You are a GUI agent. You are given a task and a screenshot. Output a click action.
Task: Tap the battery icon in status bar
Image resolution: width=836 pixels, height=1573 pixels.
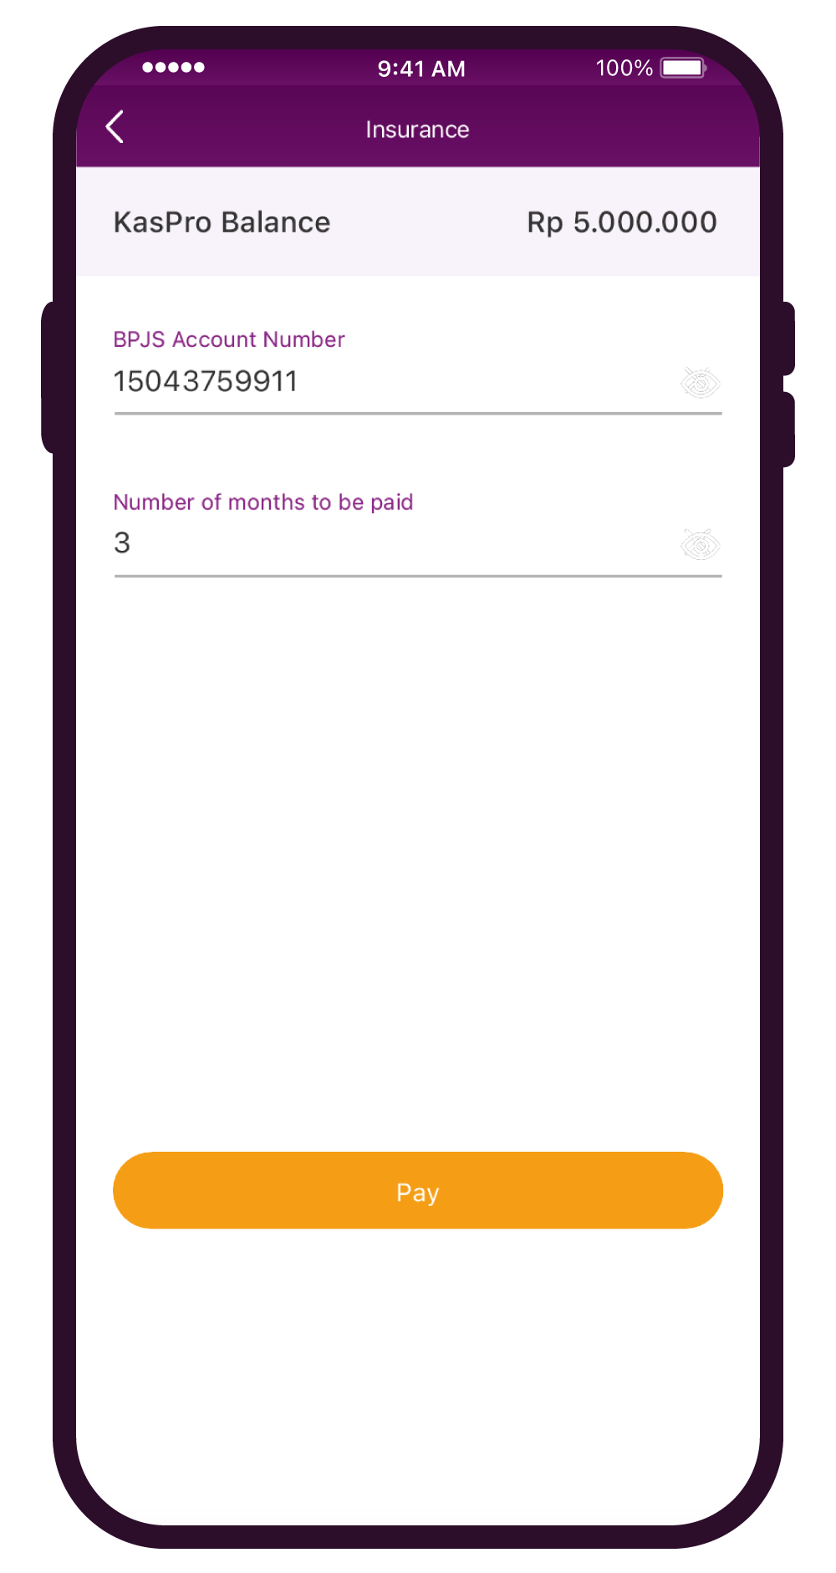point(684,68)
